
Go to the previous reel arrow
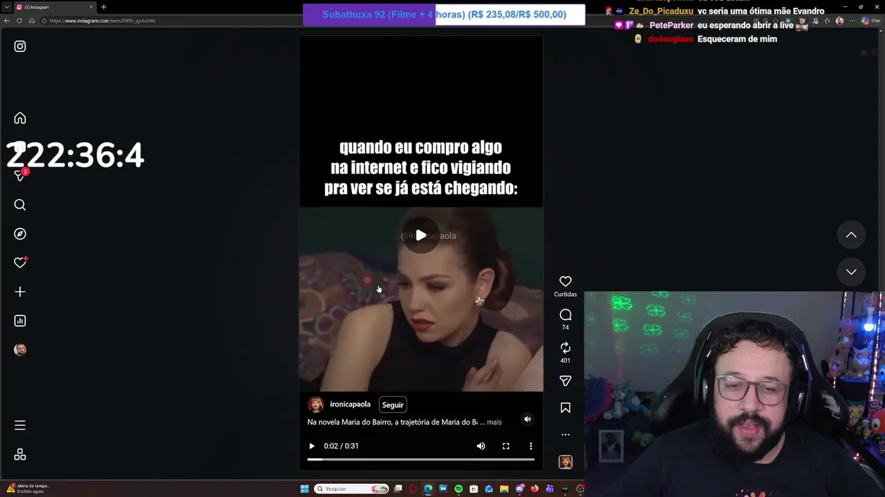tap(851, 235)
